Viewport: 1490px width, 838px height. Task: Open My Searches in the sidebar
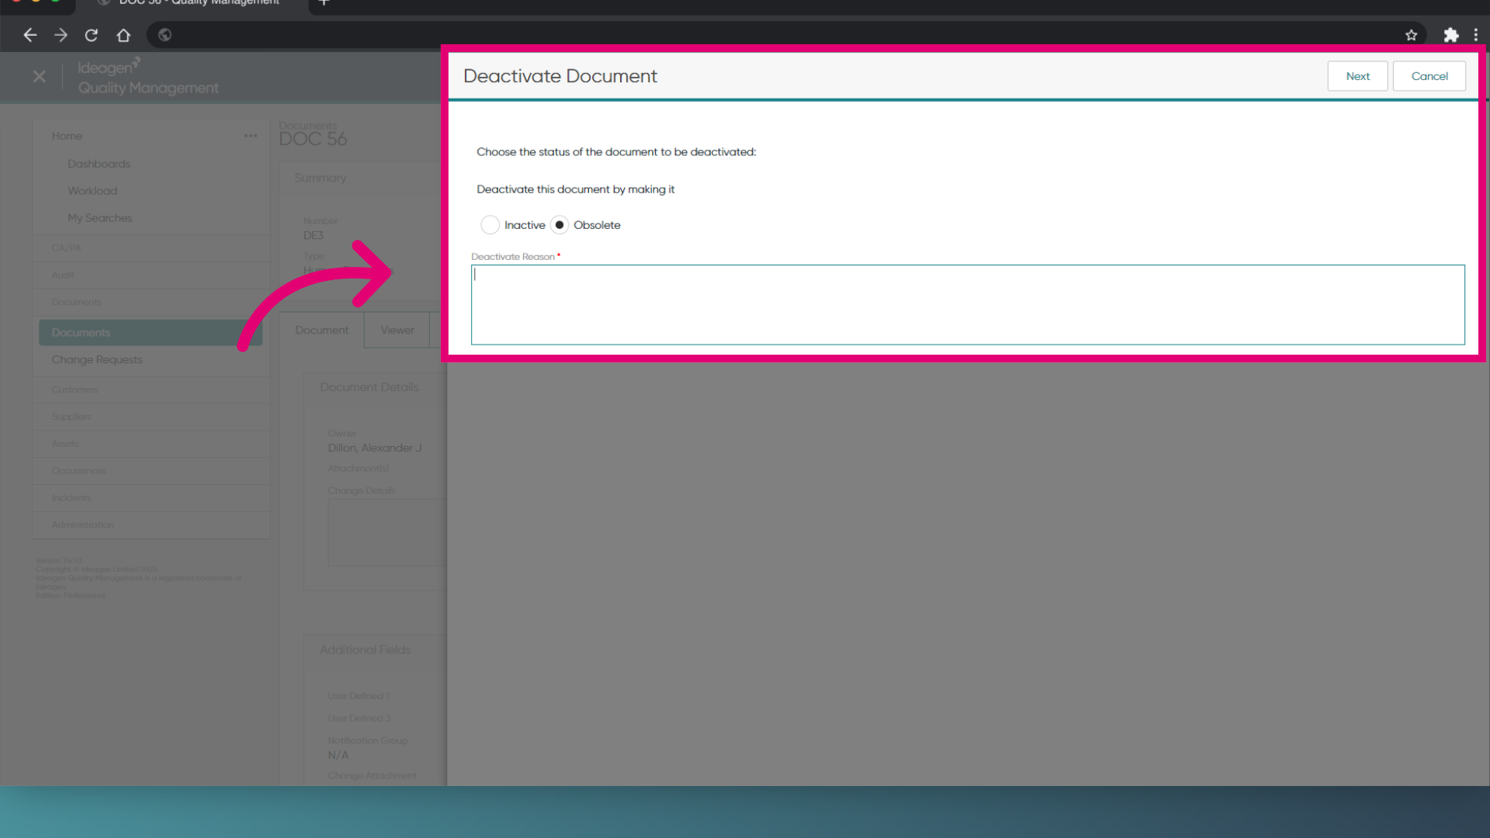99,218
